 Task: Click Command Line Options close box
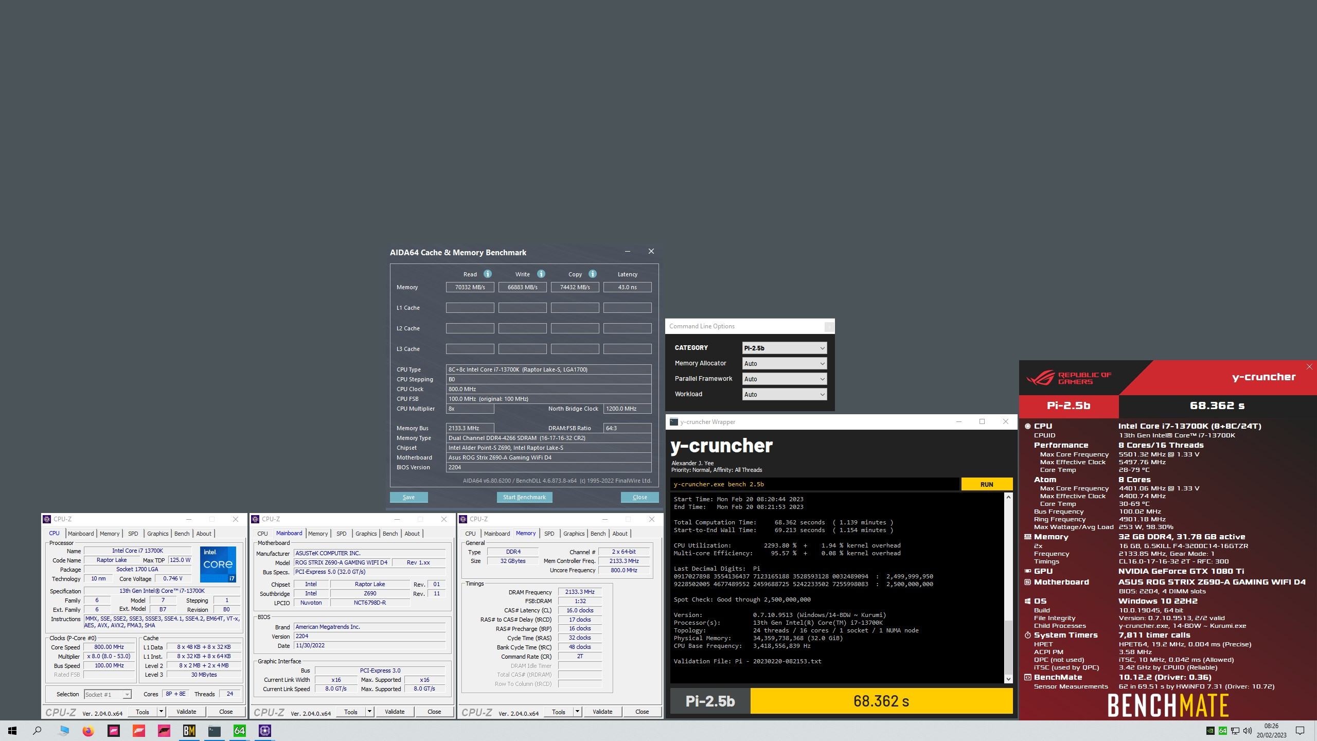pyautogui.click(x=829, y=326)
